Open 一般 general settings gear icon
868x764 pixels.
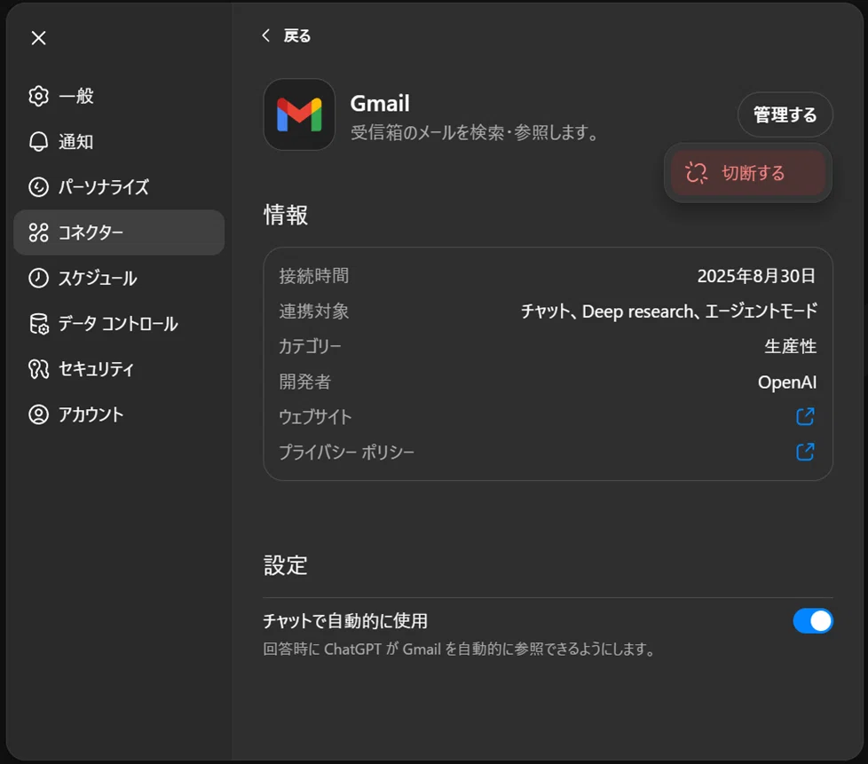coord(39,96)
